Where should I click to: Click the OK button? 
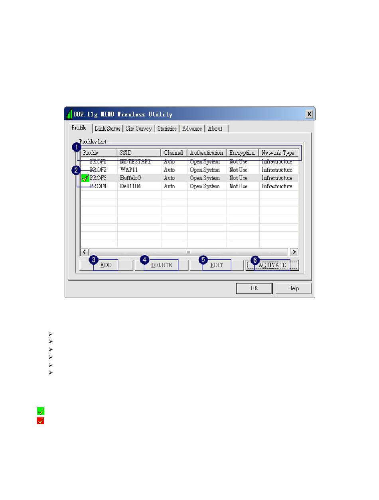coord(255,288)
